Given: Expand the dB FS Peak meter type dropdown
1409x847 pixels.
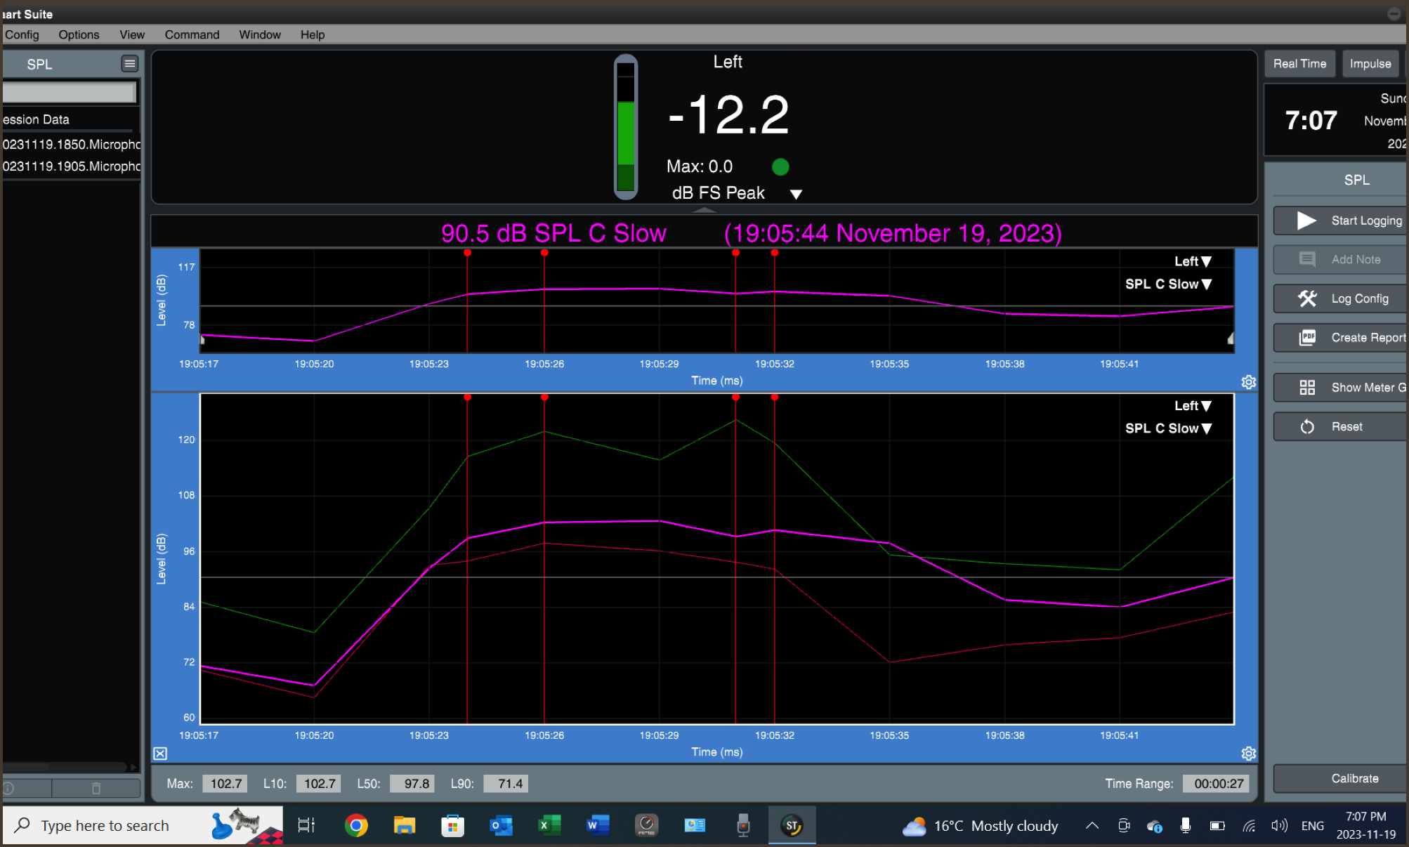Looking at the screenshot, I should (796, 195).
